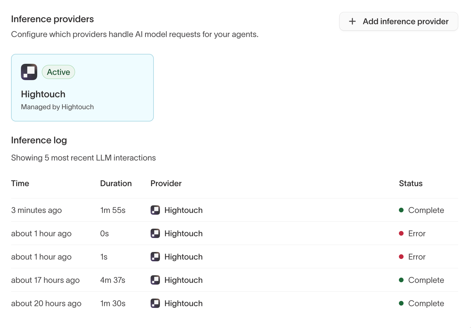Viewport: 471px width, 328px height.
Task: Click the Hightouch provider name in the 1m 55s row
Action: tap(183, 210)
